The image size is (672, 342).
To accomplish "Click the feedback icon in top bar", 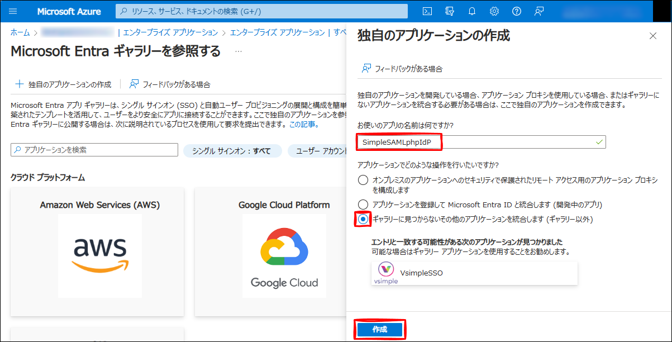I will [x=539, y=11].
